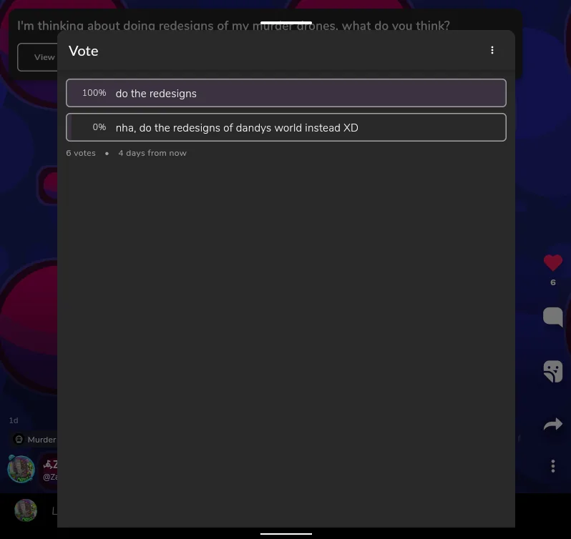Click the "6 votes" count text
Image resolution: width=571 pixels, height=539 pixels.
(x=81, y=153)
